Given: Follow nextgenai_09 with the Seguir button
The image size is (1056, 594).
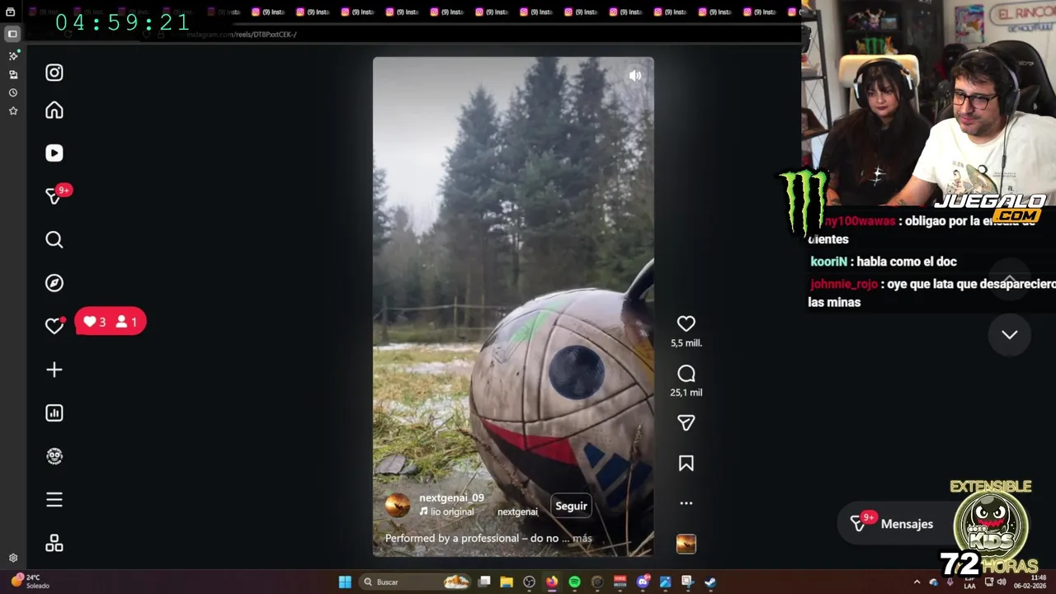Looking at the screenshot, I should tap(571, 507).
